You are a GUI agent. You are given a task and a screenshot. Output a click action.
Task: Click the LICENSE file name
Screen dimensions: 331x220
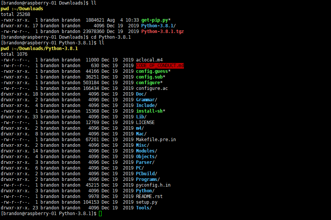145,123
